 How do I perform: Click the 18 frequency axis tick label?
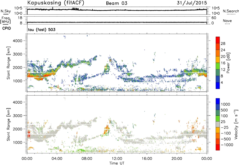point(20,18)
